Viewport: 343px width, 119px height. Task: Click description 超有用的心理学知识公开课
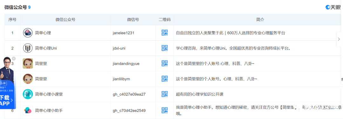click(199, 94)
